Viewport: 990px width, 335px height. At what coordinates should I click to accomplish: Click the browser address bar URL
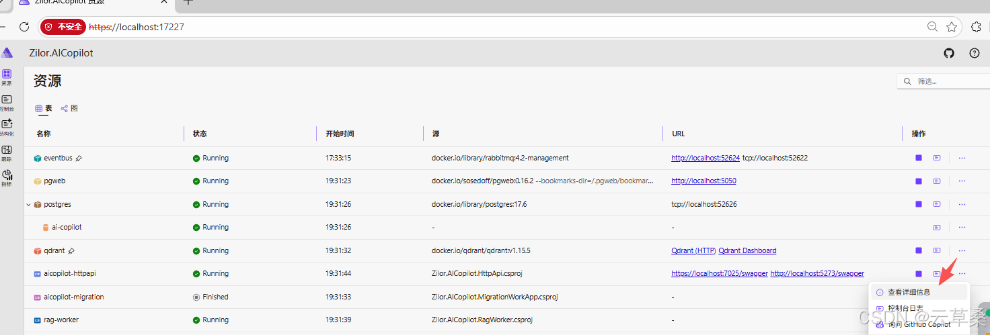137,28
